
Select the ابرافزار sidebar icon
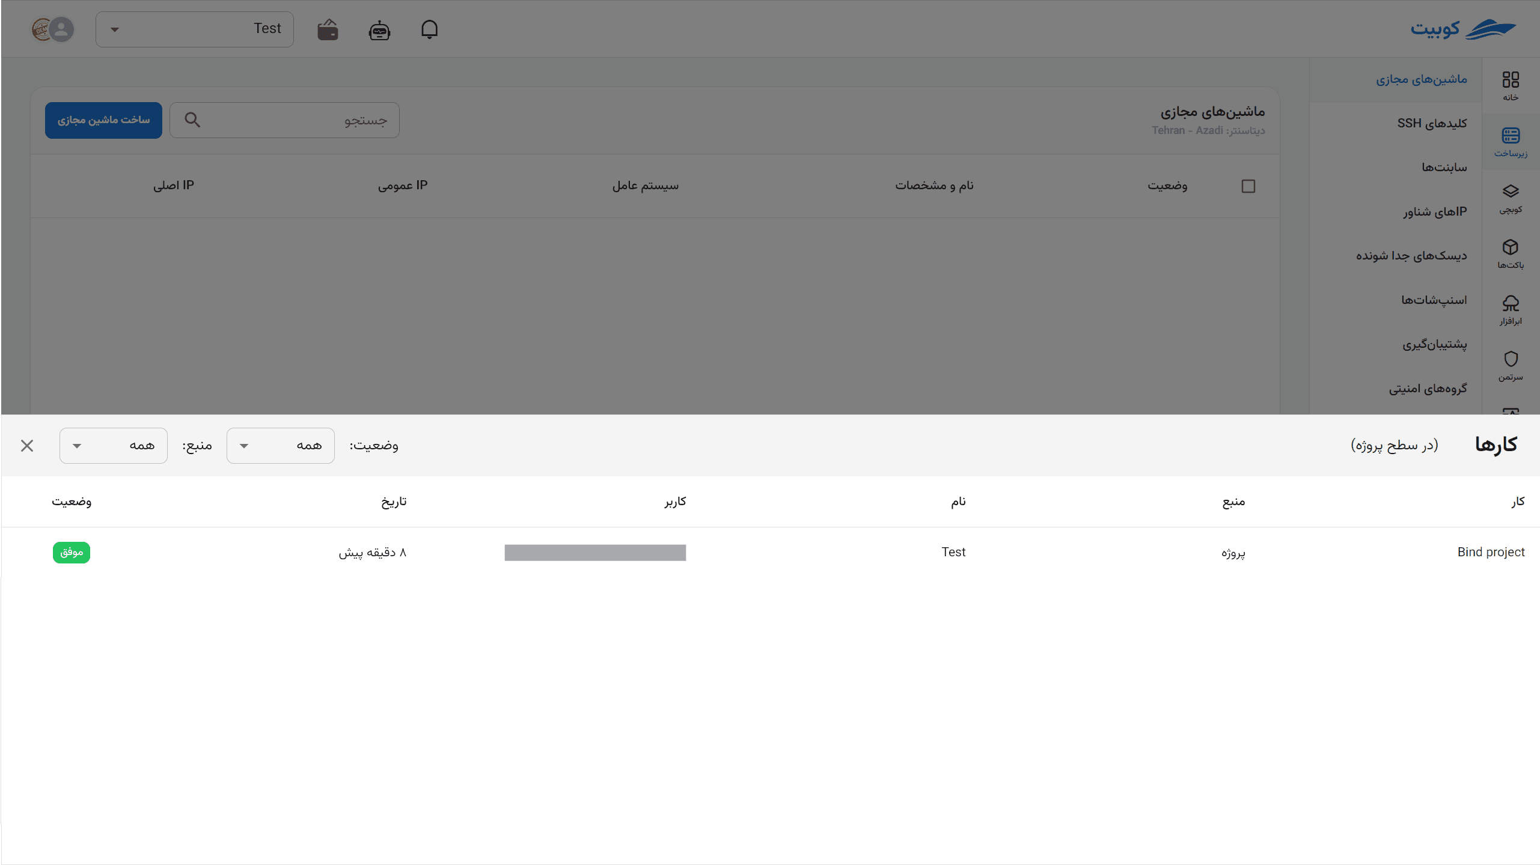pos(1511,310)
